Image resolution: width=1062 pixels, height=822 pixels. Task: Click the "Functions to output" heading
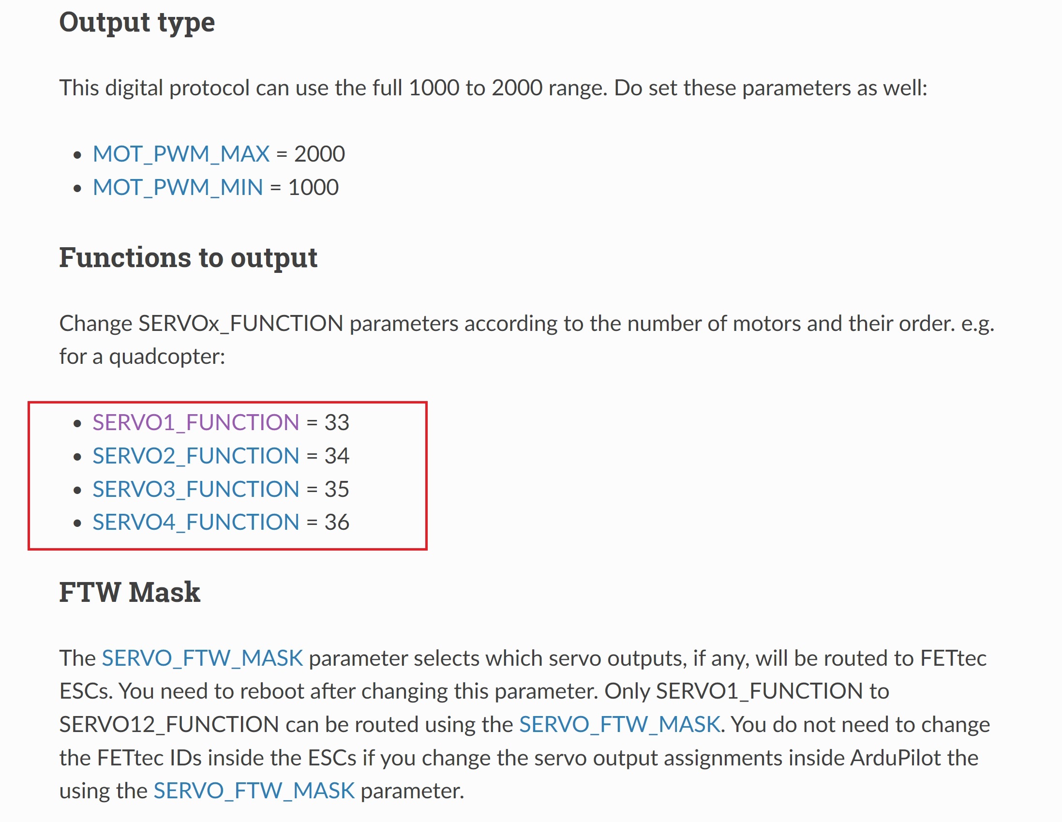pos(188,257)
